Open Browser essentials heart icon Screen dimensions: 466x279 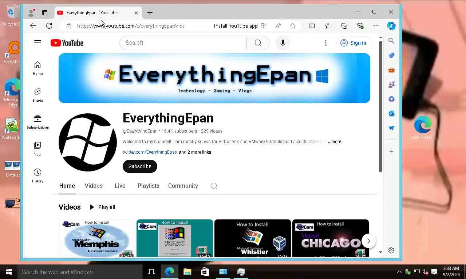[x=360, y=26]
